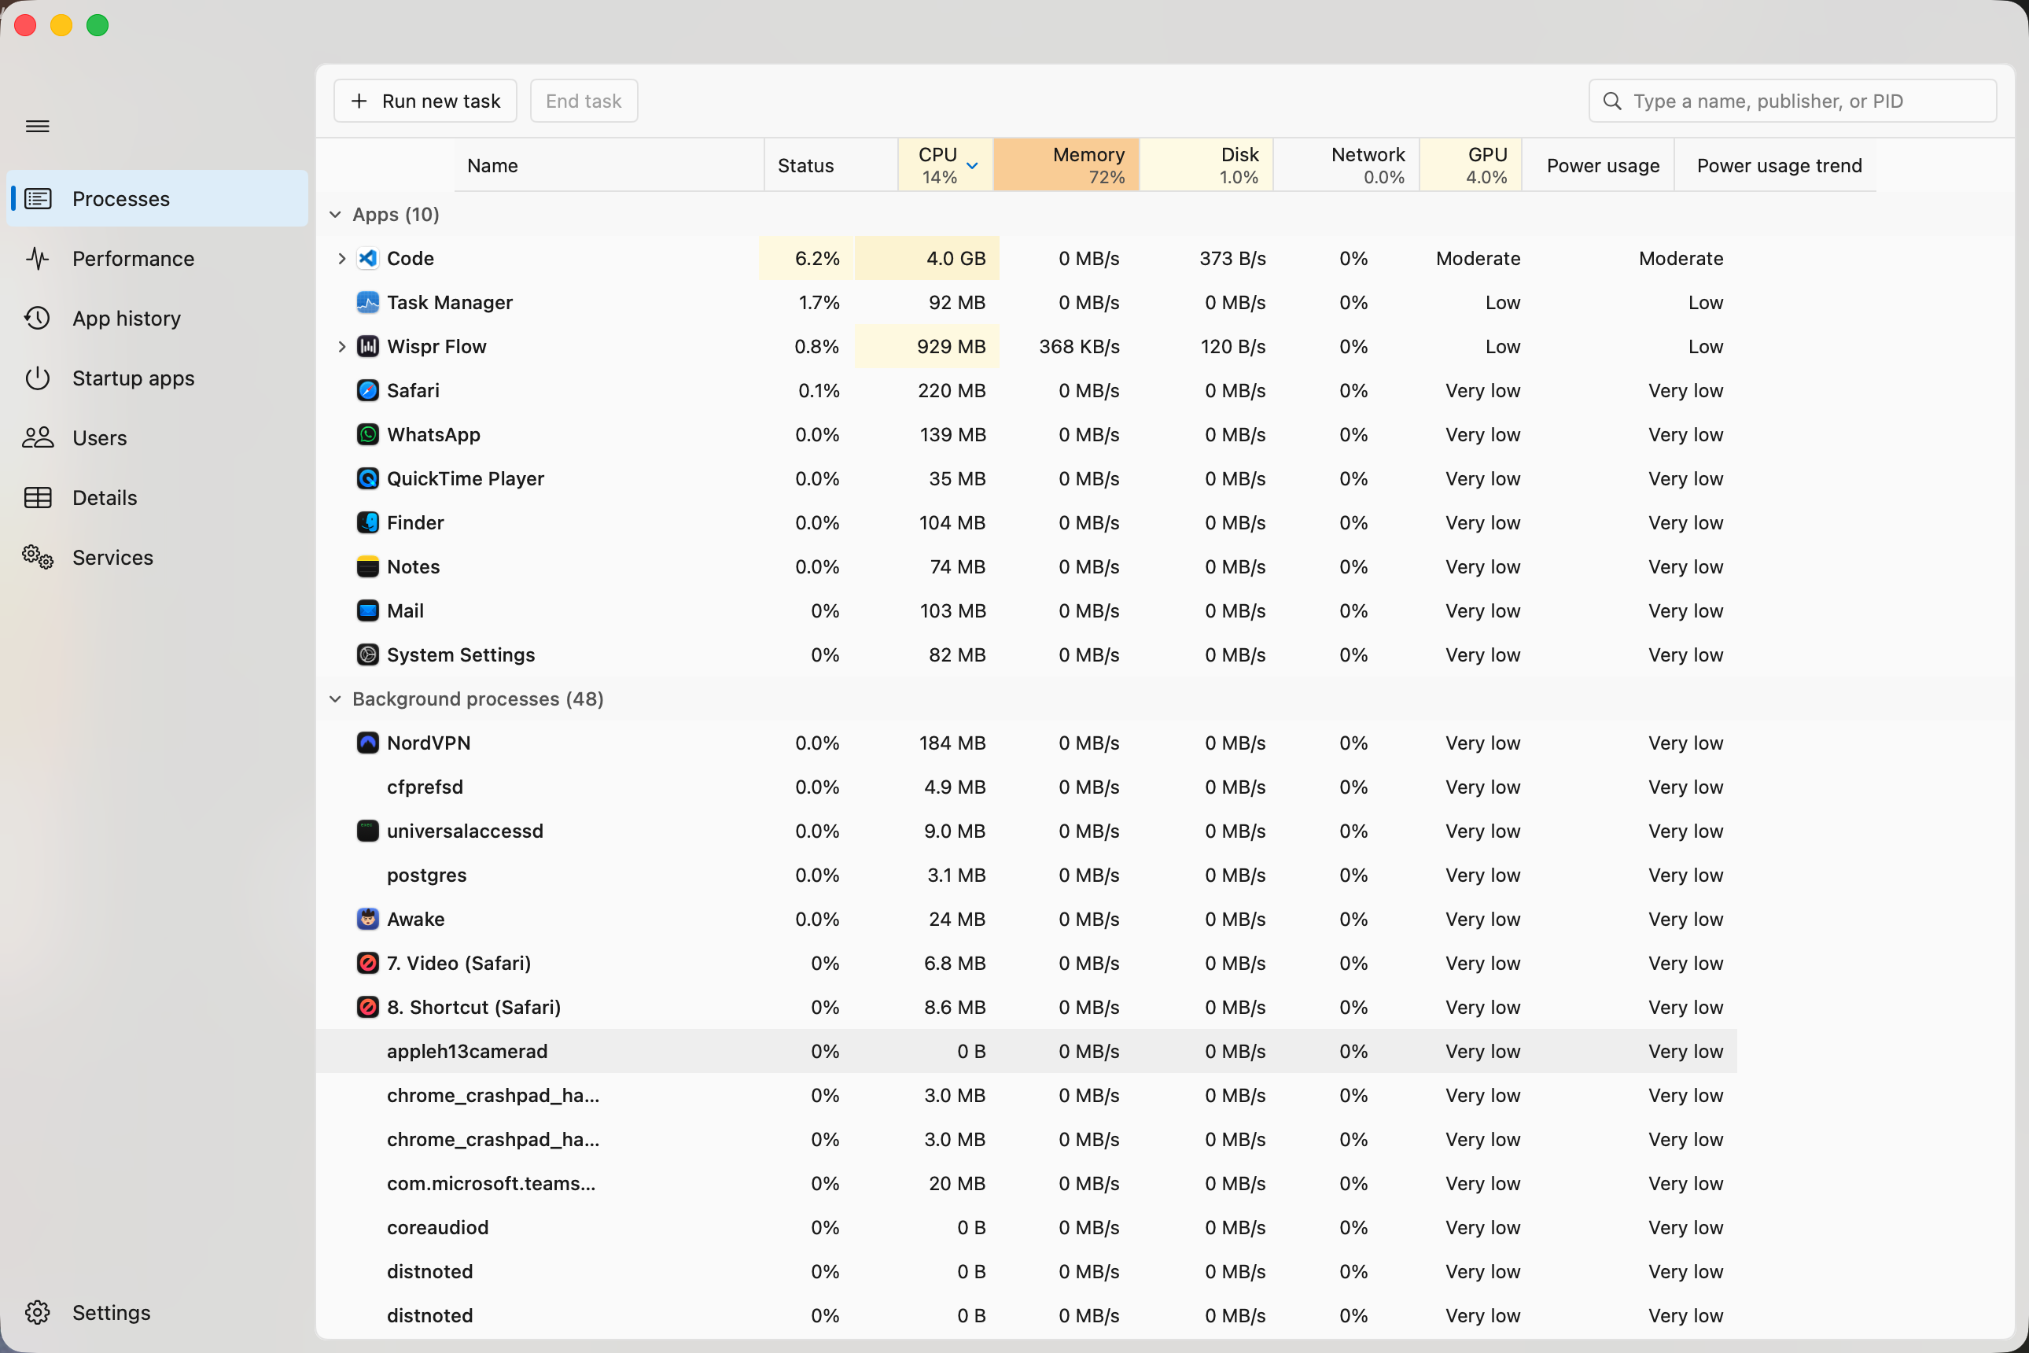
Task: Click the Mail envelope icon
Action: 367,610
